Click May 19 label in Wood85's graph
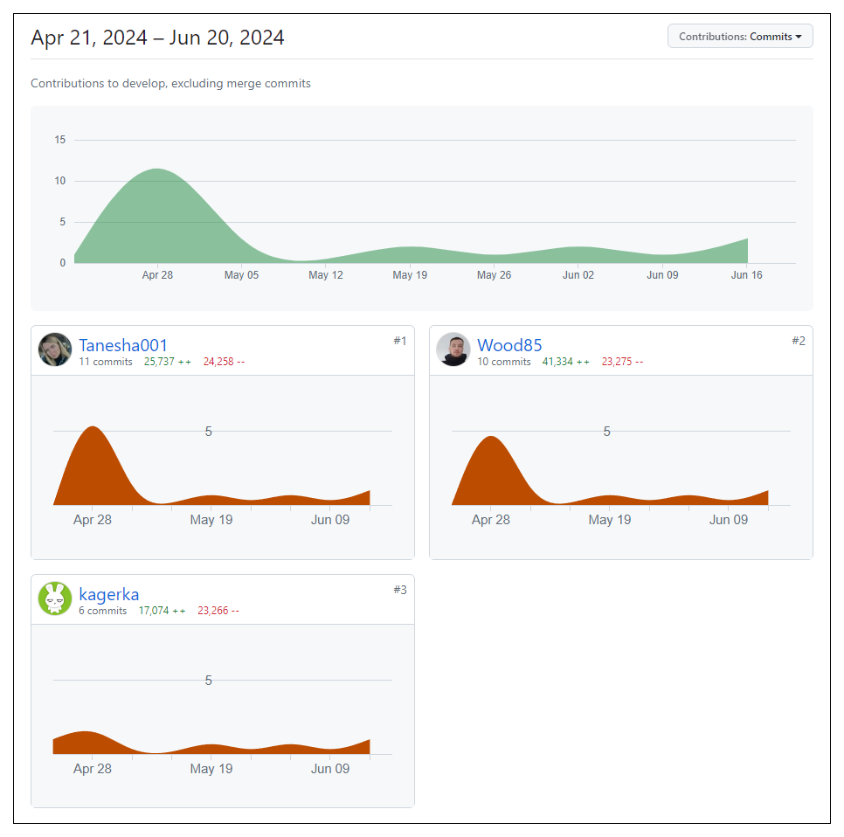The image size is (844, 837). click(x=609, y=520)
